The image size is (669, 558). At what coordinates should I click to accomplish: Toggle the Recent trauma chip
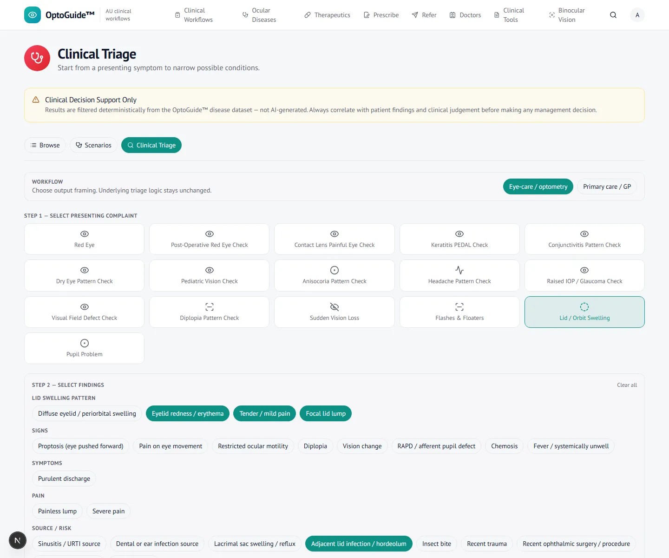pyautogui.click(x=487, y=544)
